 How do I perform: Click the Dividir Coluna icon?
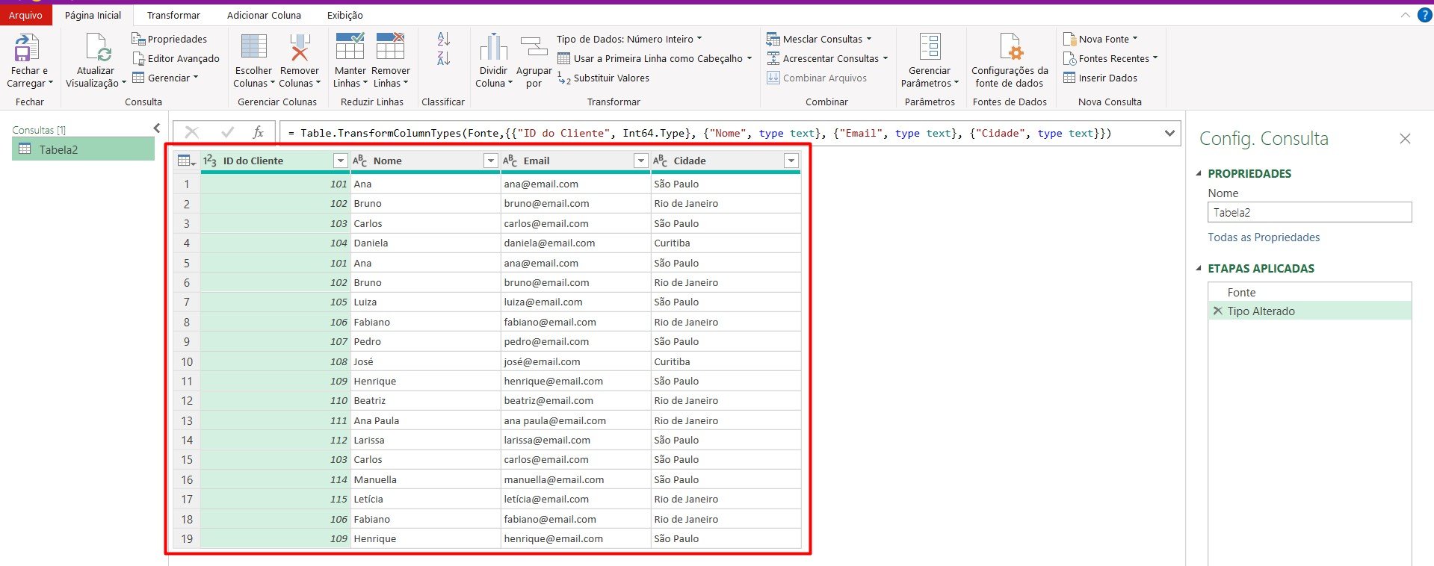point(493,47)
